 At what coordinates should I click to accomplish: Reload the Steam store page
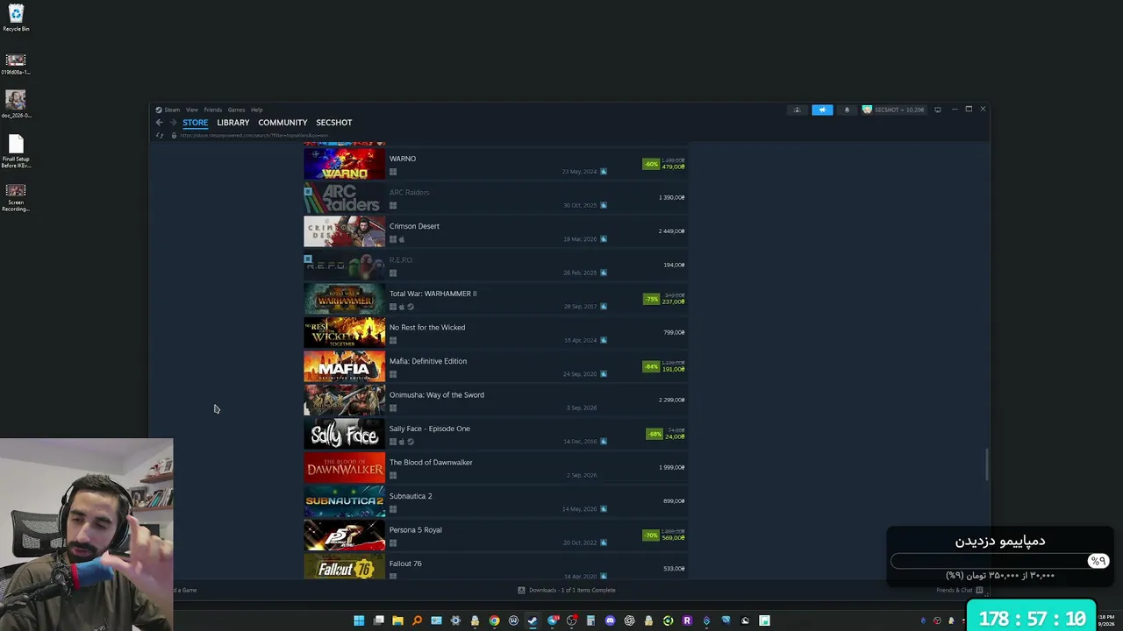click(x=159, y=135)
